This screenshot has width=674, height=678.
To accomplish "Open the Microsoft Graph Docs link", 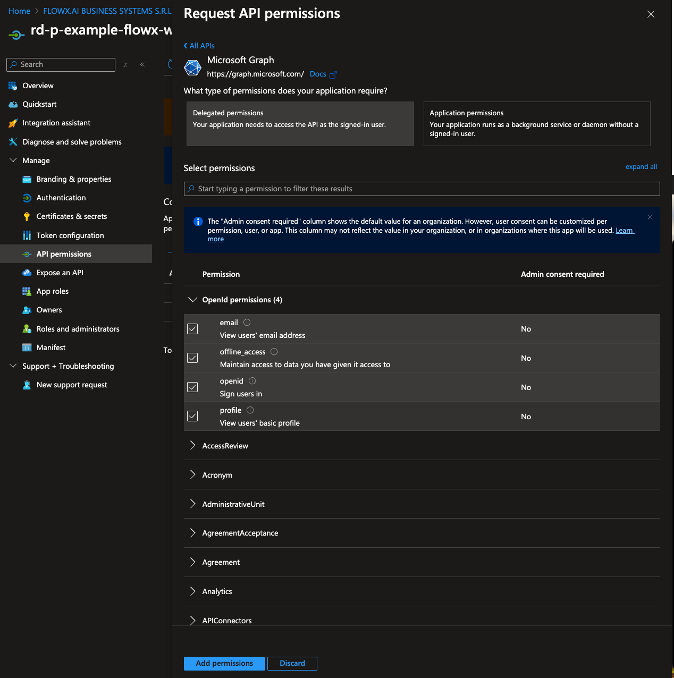I will pyautogui.click(x=318, y=74).
